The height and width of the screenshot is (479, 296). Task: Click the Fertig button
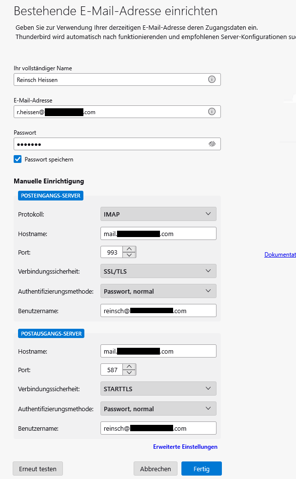pyautogui.click(x=201, y=469)
